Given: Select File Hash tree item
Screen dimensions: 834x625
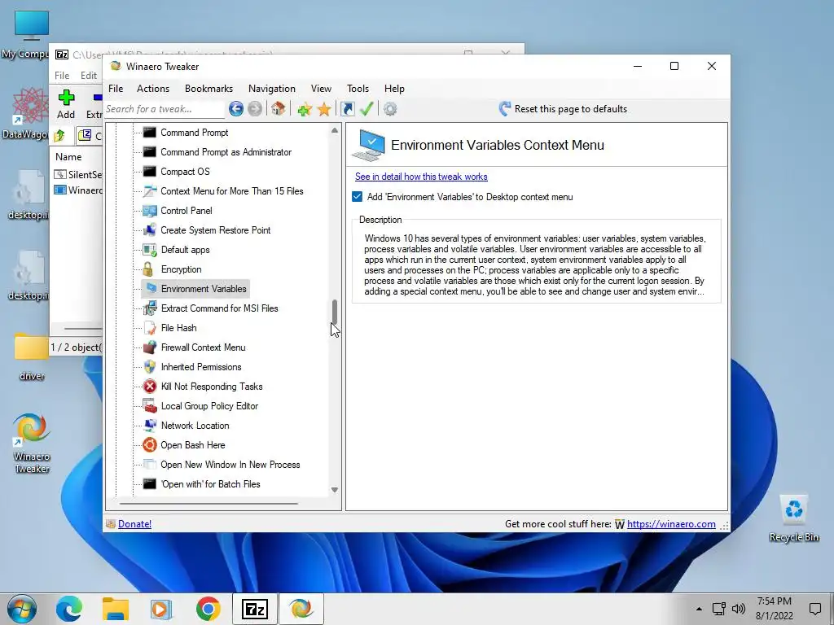Looking at the screenshot, I should click(x=178, y=328).
